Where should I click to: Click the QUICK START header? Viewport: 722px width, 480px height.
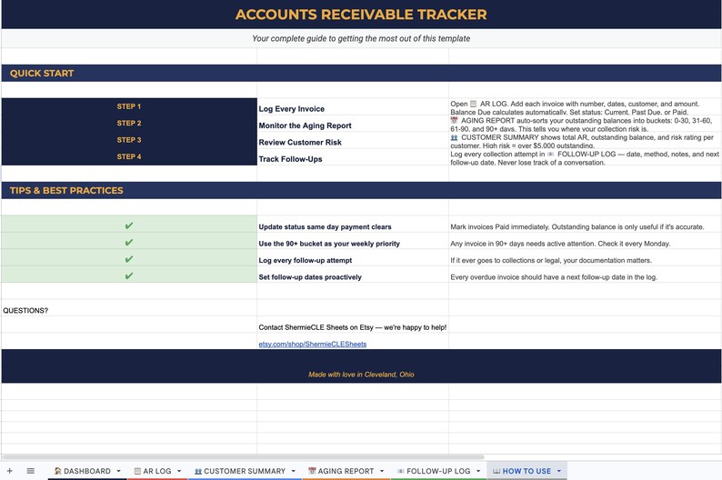tap(361, 73)
